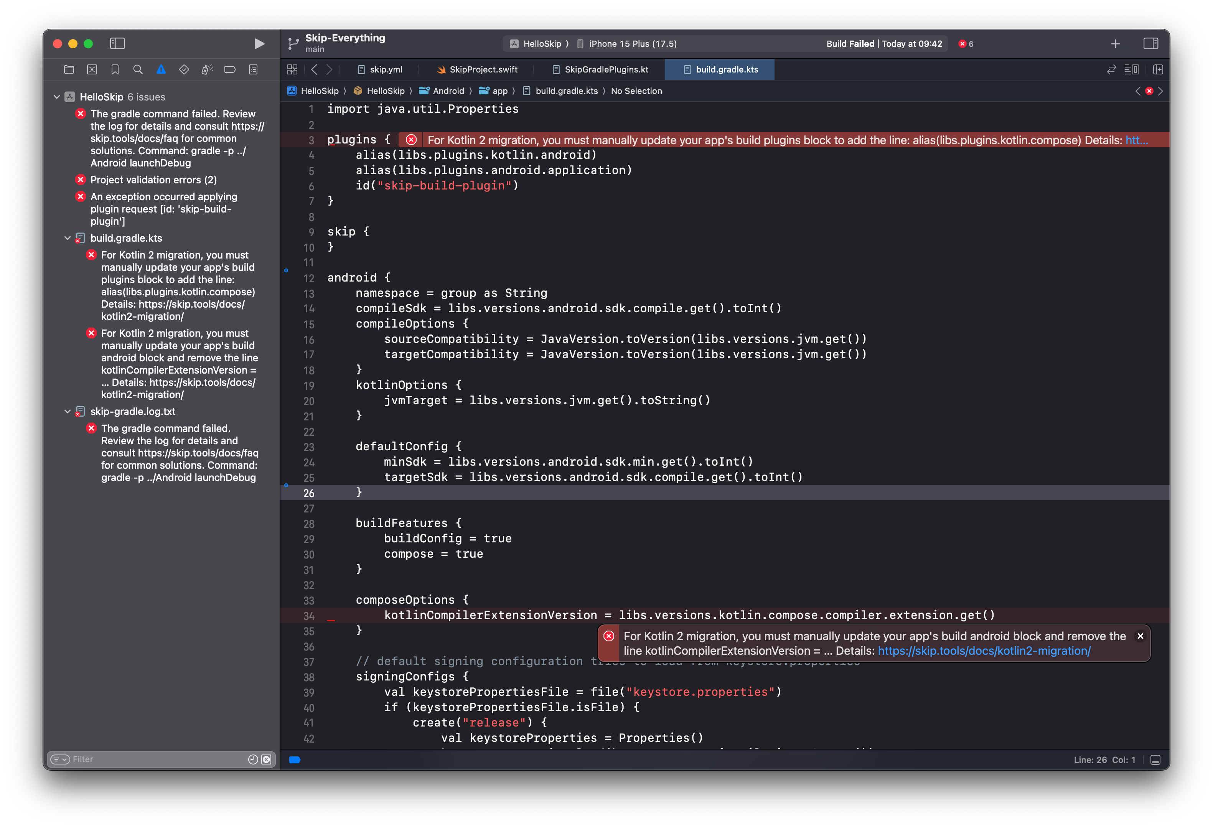1213x827 pixels.
Task: Open the Find navigator
Action: coord(138,69)
